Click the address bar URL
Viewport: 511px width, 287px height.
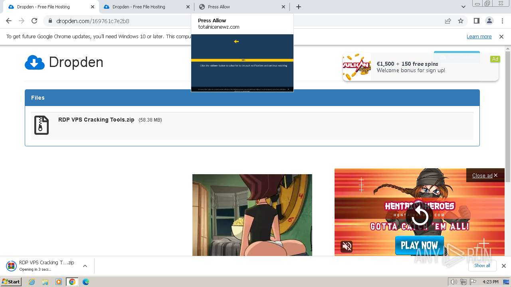point(93,21)
